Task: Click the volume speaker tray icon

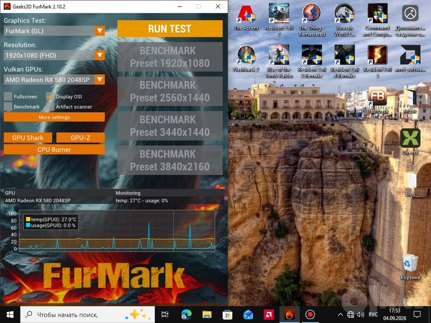Action: pyautogui.click(x=360, y=315)
